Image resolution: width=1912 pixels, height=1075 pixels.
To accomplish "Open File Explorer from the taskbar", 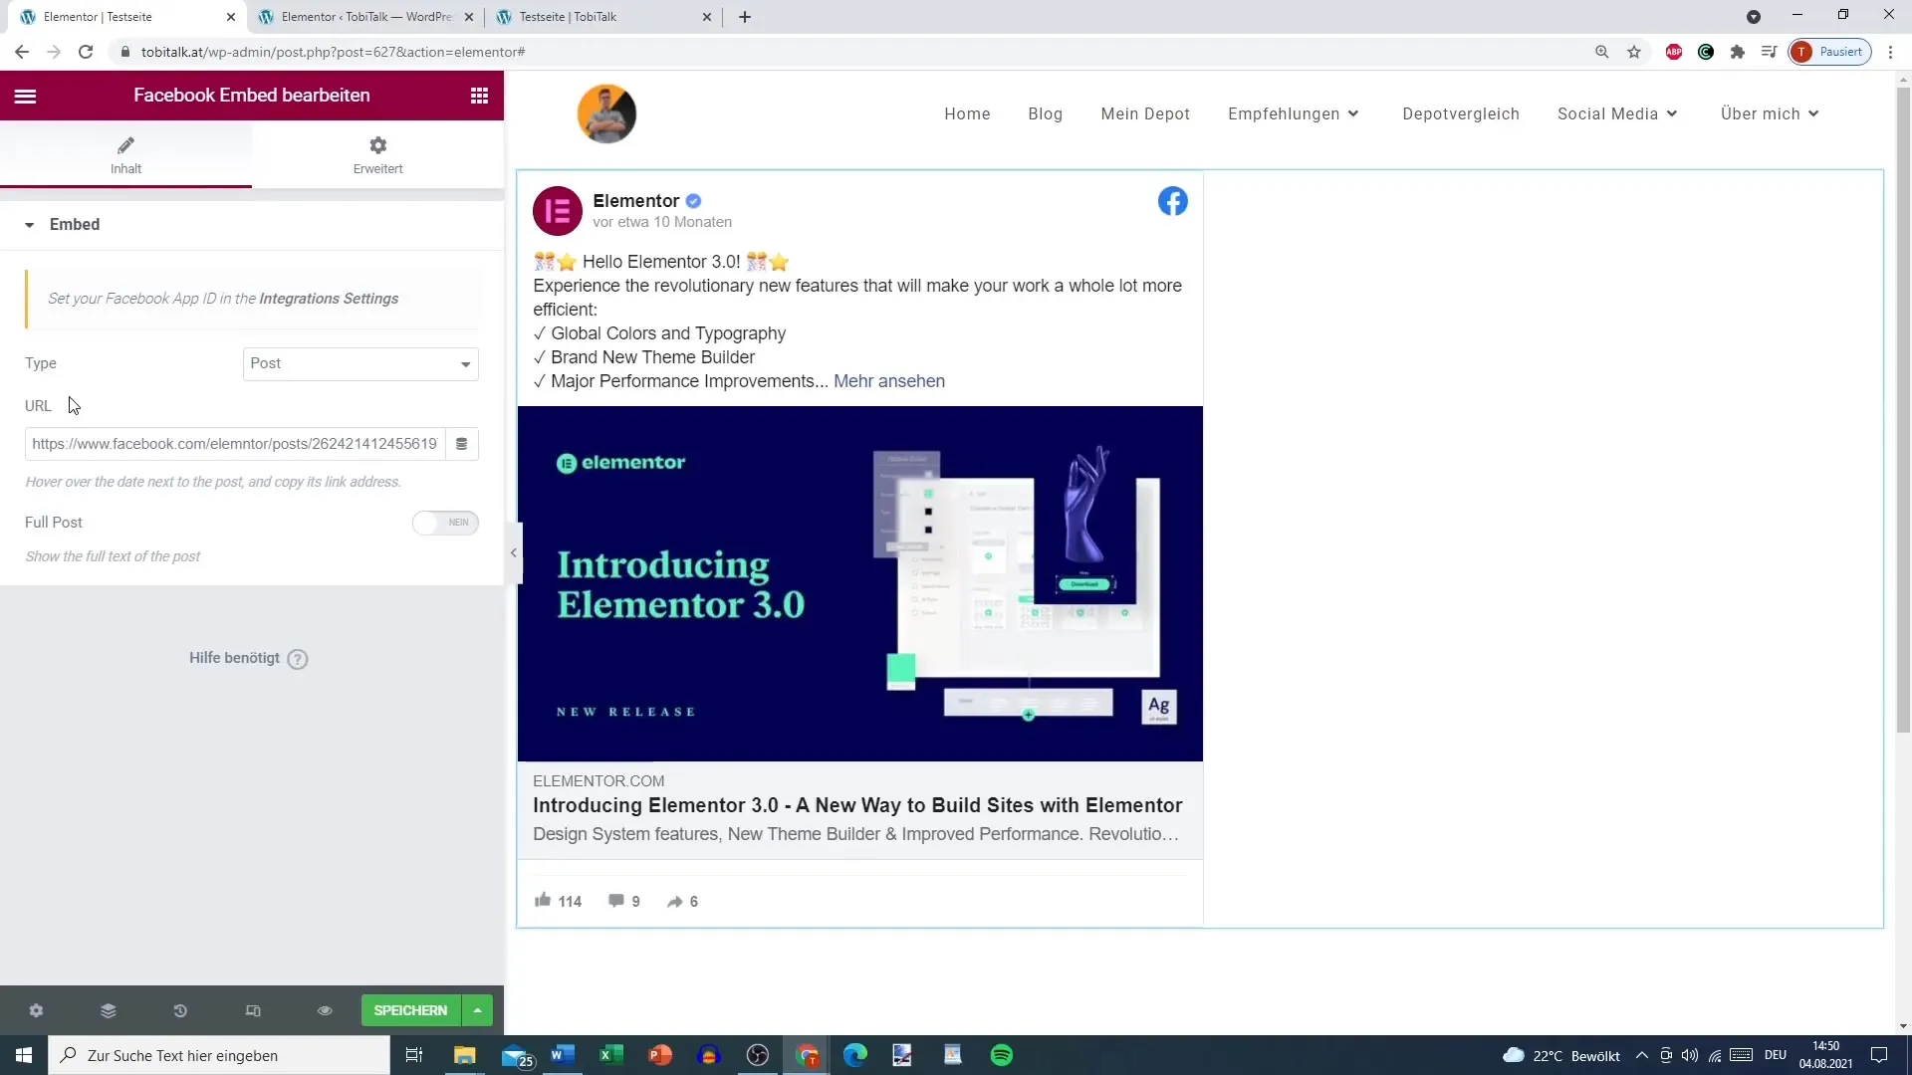I will (x=465, y=1055).
